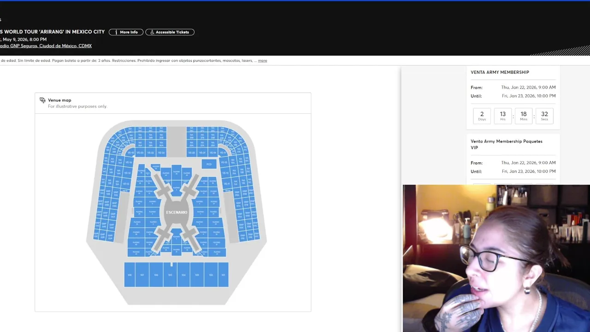Select section 107 on the venue map

pos(142,274)
